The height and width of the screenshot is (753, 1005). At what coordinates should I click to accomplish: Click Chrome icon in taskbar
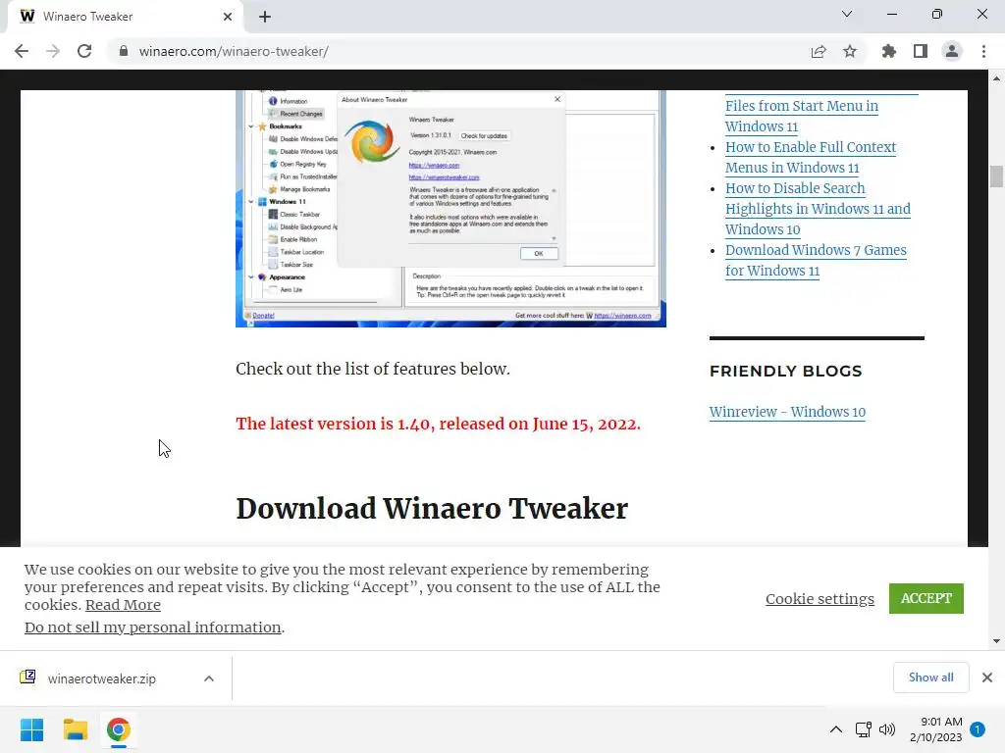tap(118, 729)
